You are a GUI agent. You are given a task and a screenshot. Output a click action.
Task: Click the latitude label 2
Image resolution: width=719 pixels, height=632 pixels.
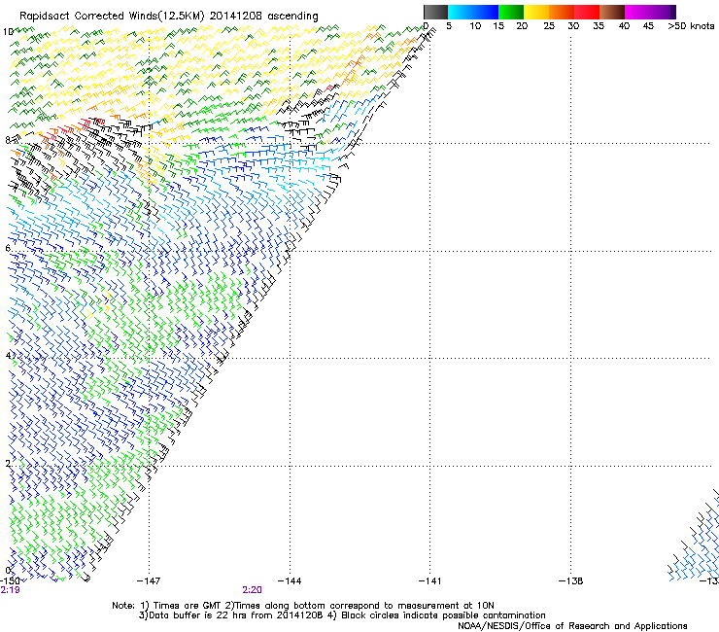8,464
